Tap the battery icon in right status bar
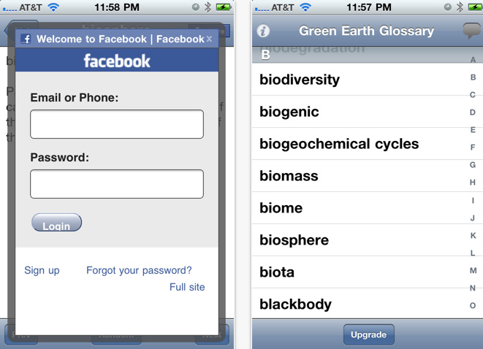This screenshot has height=349, width=483. 475,7
